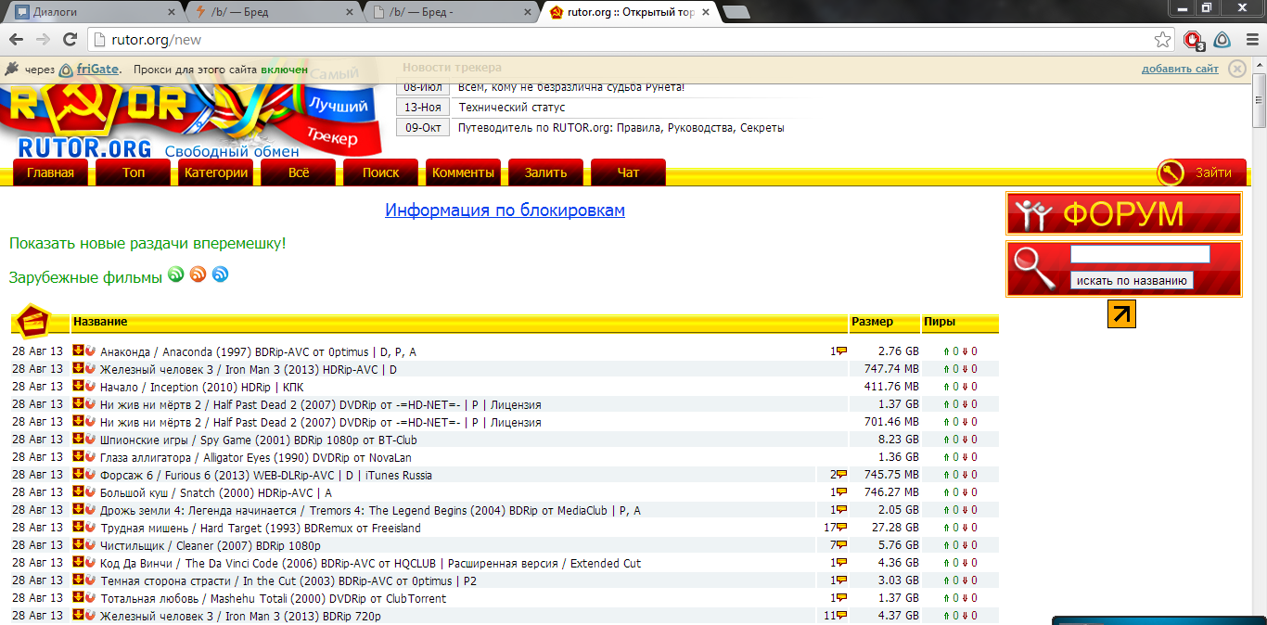Image resolution: width=1267 pixels, height=625 pixels.
Task: Focus the torrent search text field
Action: coord(1140,254)
